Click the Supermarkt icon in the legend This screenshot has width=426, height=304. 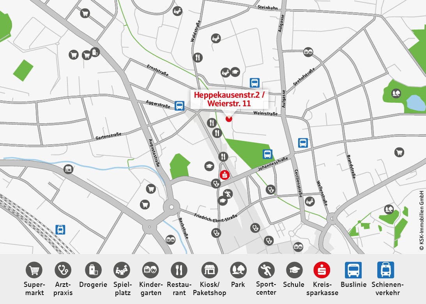click(x=34, y=270)
